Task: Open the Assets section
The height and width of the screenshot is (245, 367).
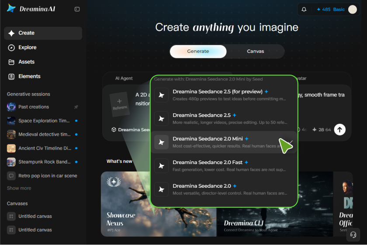Action: pos(43,62)
